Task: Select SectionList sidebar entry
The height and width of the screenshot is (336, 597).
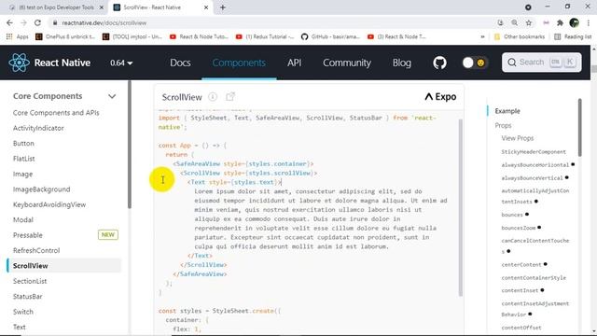Action: click(x=30, y=281)
